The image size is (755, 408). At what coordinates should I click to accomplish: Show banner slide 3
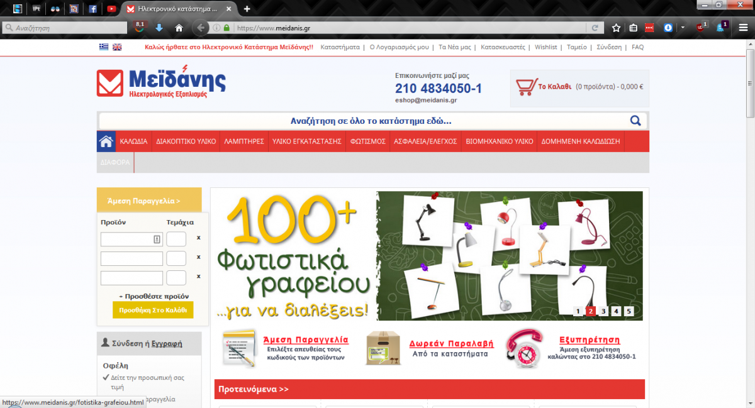(x=603, y=311)
